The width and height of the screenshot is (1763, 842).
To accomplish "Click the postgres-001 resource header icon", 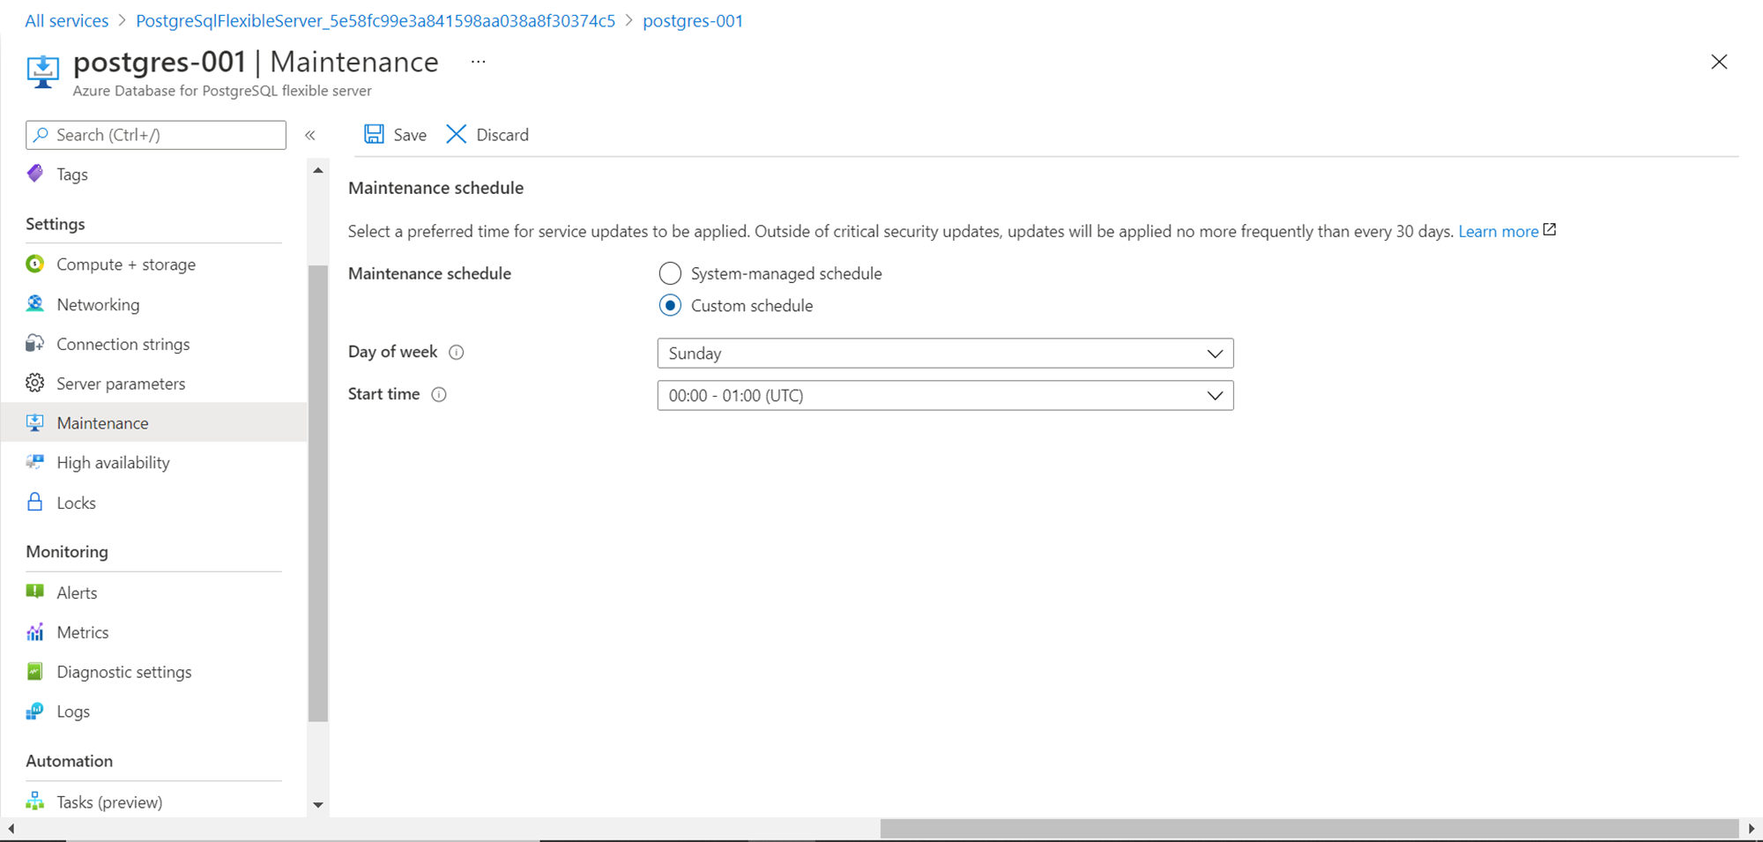I will [x=42, y=71].
